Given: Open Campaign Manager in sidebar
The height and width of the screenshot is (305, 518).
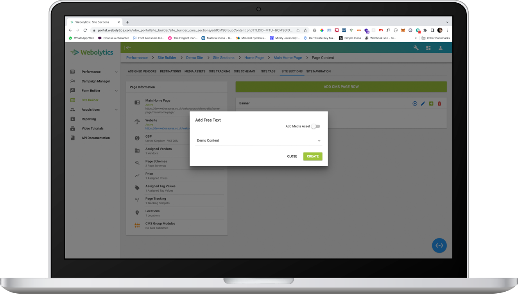Looking at the screenshot, I should (96, 81).
